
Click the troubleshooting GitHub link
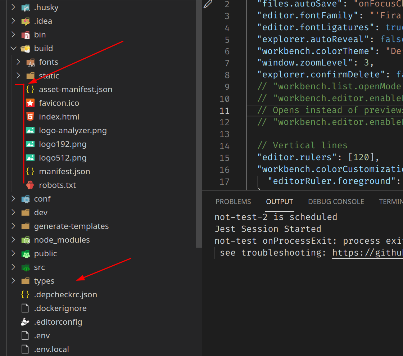[x=367, y=253]
